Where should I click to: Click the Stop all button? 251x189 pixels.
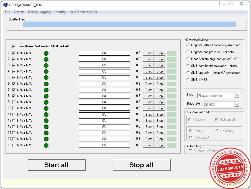(142, 165)
